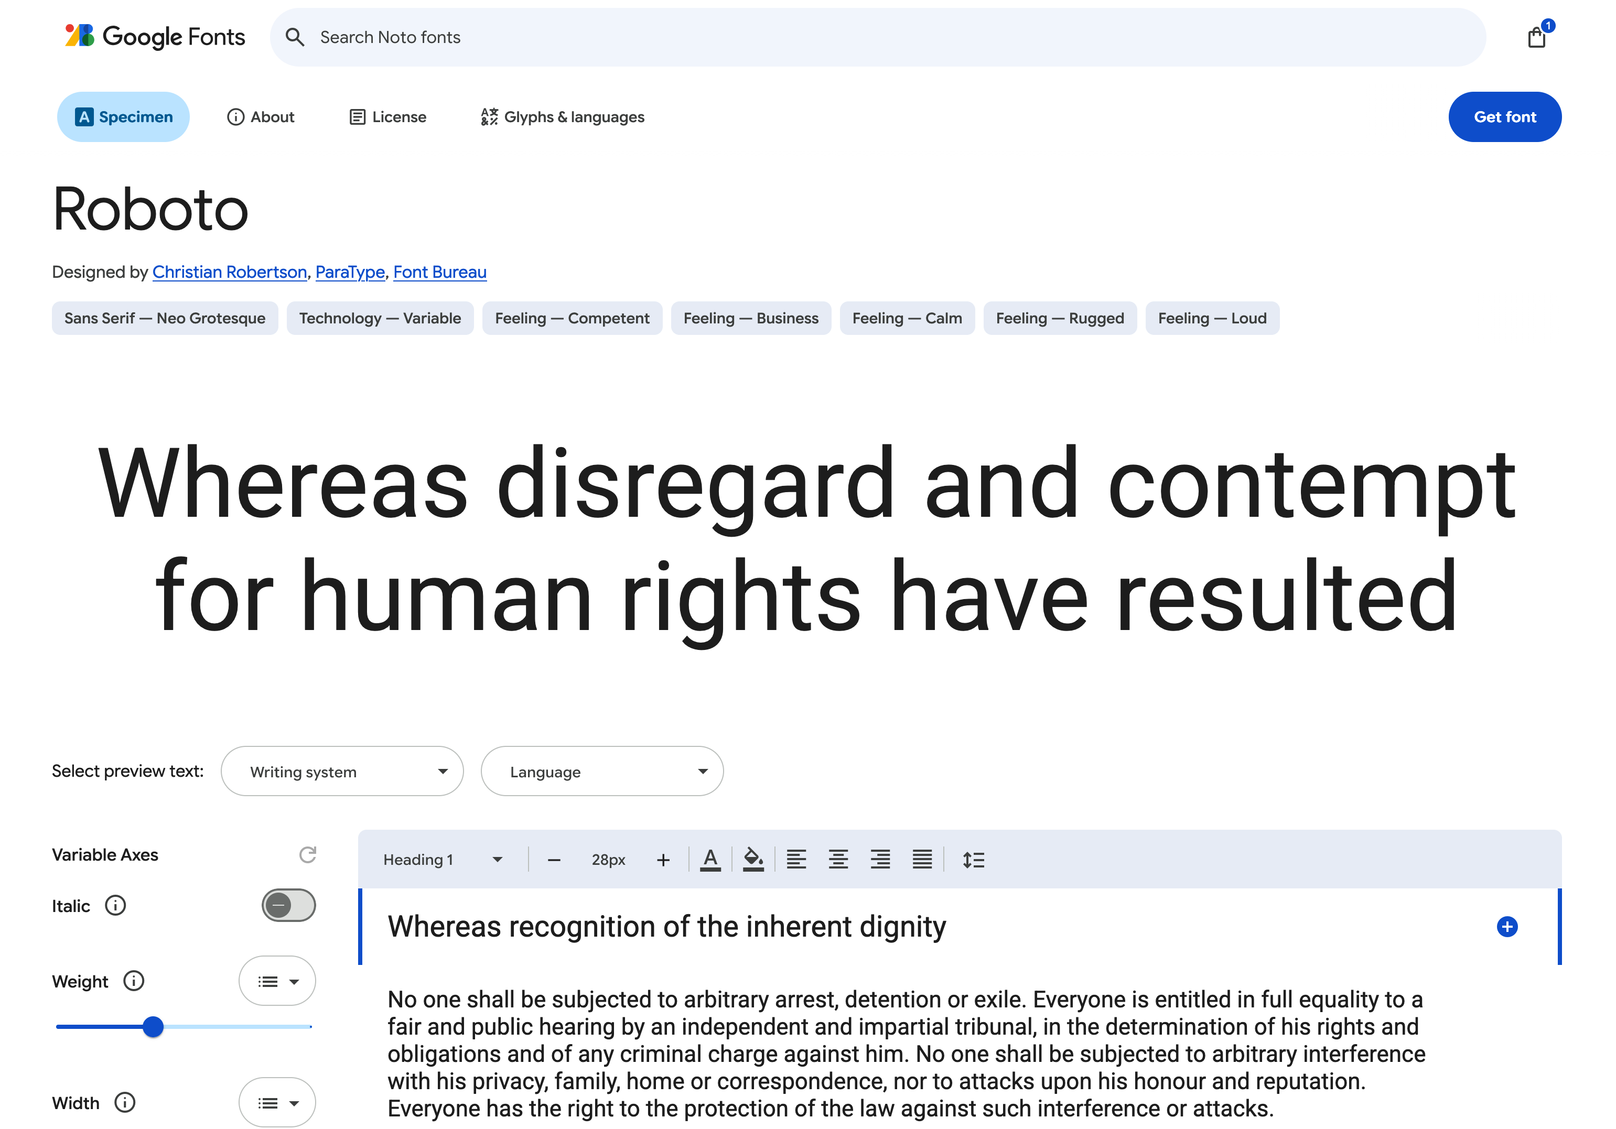Open the License tab

point(388,117)
